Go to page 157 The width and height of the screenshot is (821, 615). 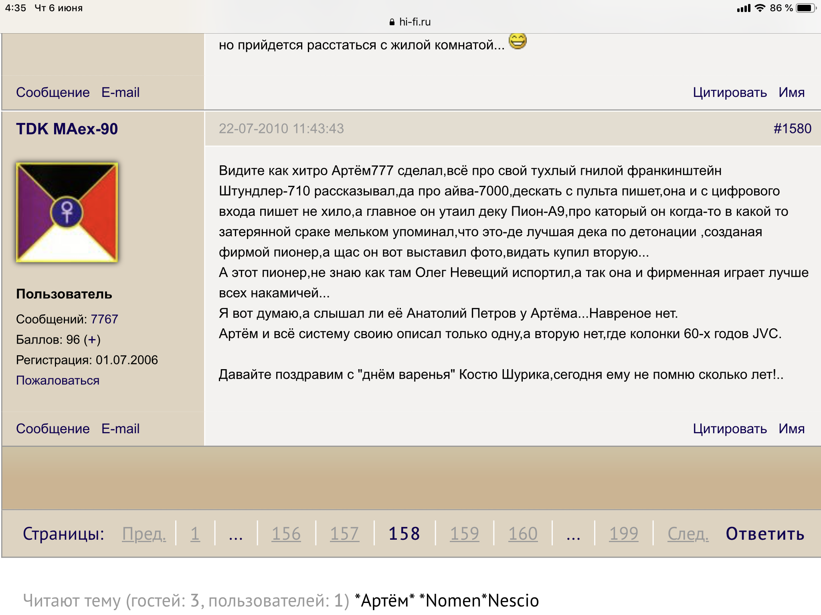click(344, 534)
